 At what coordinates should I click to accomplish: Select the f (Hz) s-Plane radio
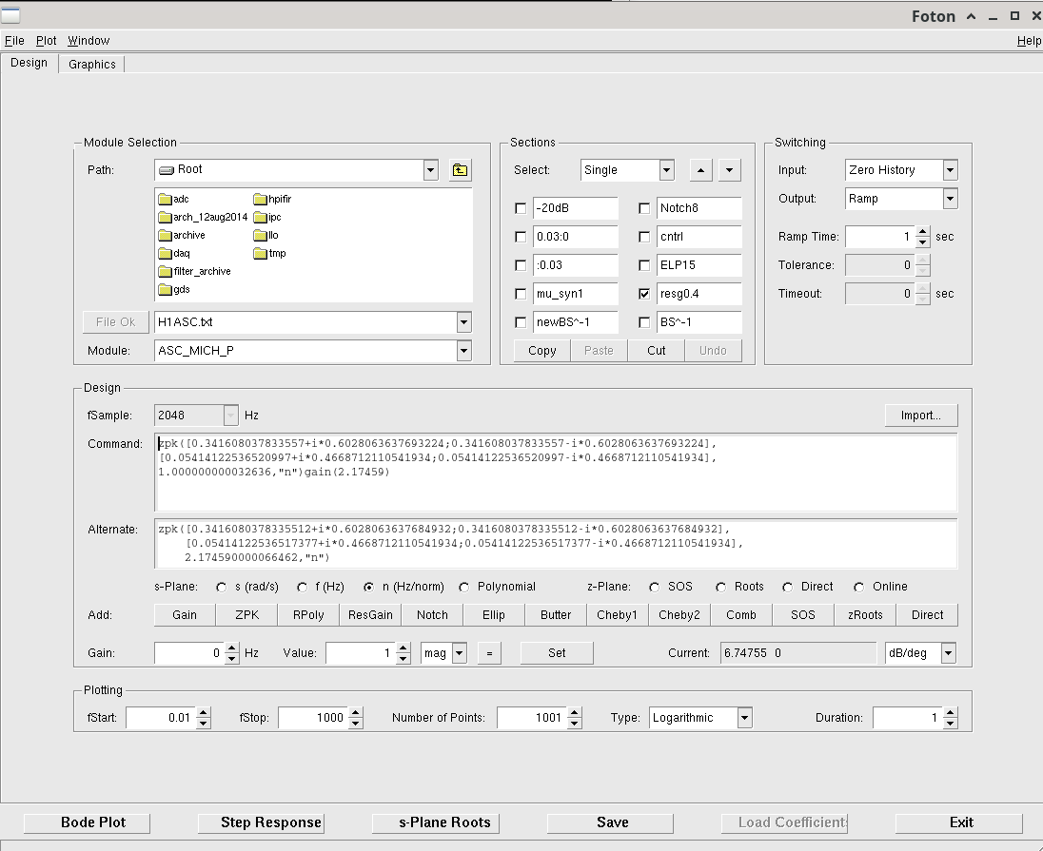point(303,587)
